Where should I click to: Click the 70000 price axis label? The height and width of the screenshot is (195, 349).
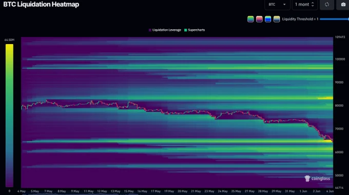point(339,129)
